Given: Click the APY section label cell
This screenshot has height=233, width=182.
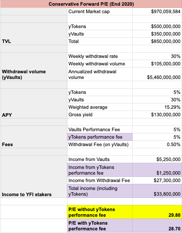Looking at the screenshot, I should tap(34, 104).
